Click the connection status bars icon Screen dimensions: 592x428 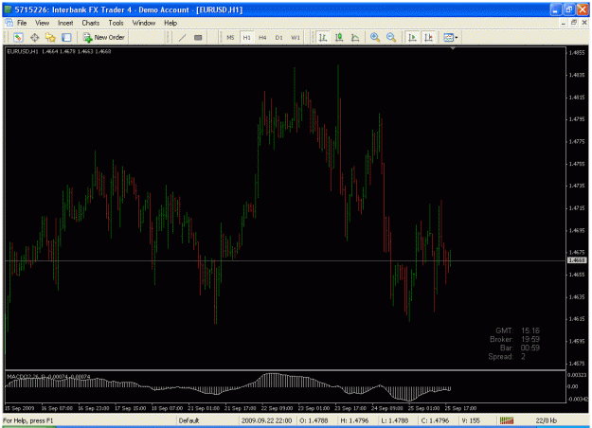point(507,420)
